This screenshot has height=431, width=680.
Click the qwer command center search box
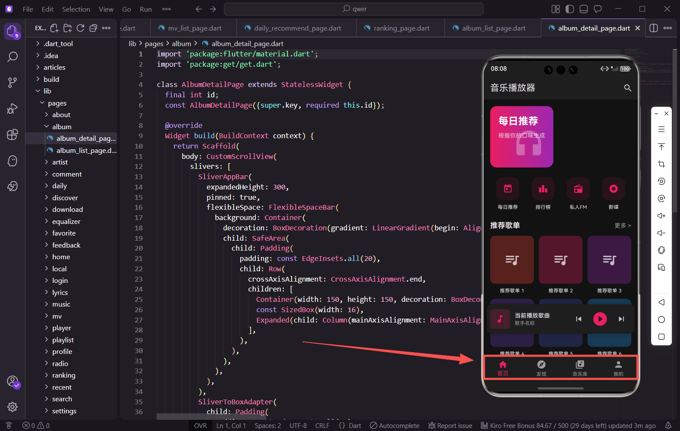tap(354, 9)
